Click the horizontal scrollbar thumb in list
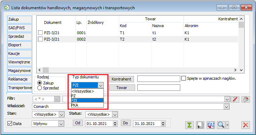 [x=46, y=70]
